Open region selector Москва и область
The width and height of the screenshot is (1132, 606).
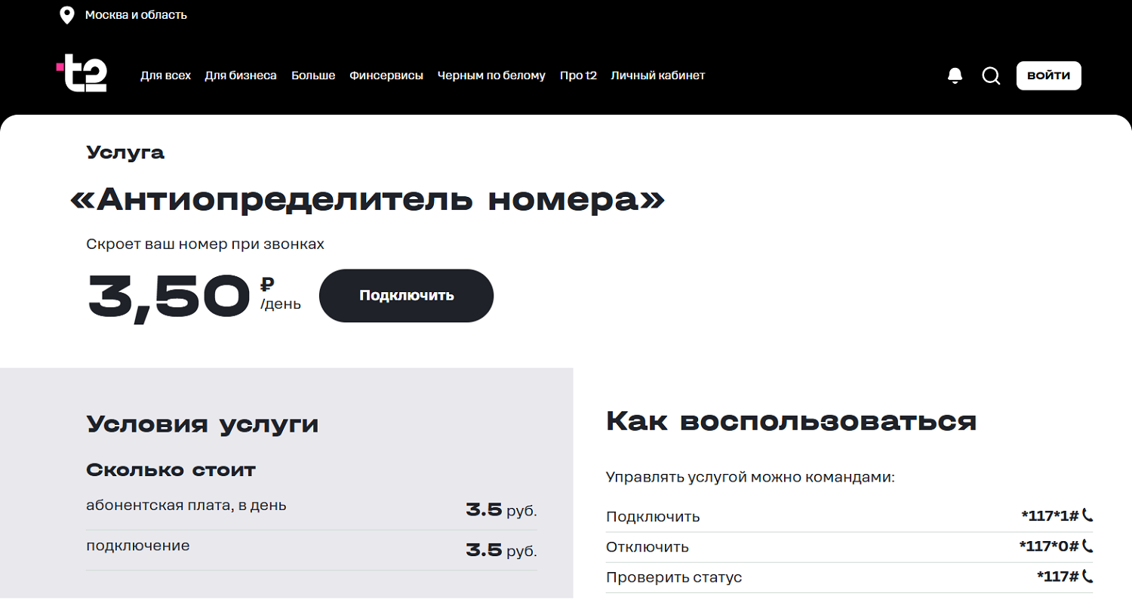coord(136,15)
